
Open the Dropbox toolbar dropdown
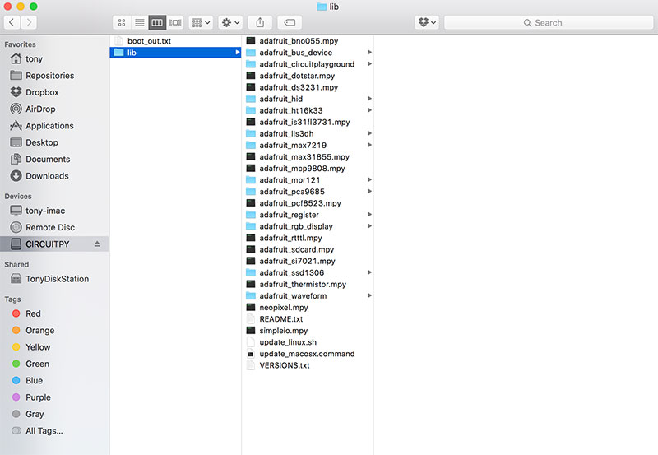[427, 22]
